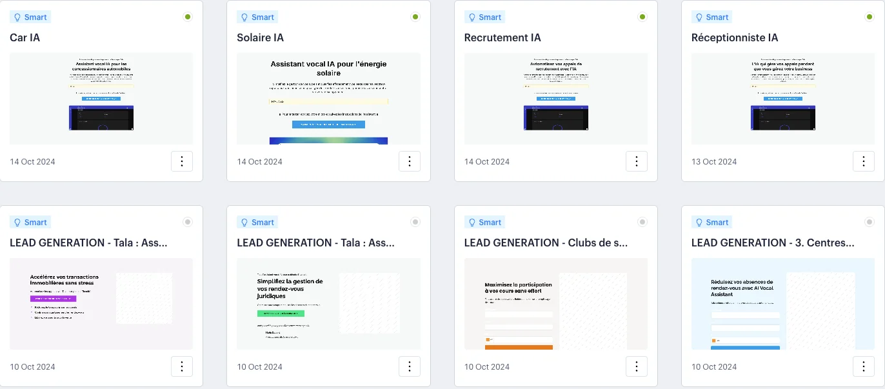Open the Accélérez vos transactions immobilières thumbnail
The width and height of the screenshot is (885, 389).
click(101, 303)
